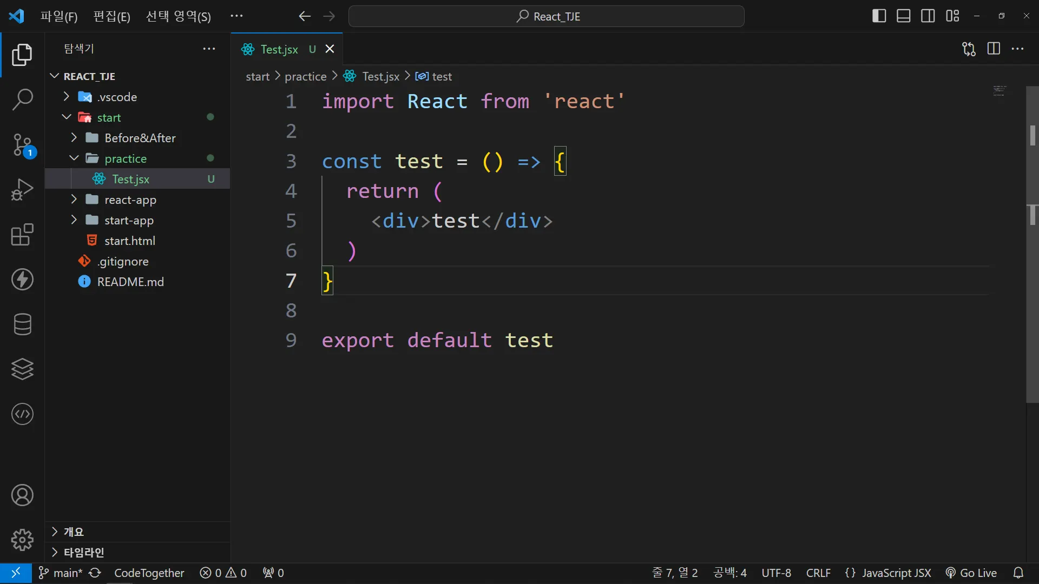The height and width of the screenshot is (584, 1039).
Task: Open the Manage gear settings icon
Action: (x=22, y=540)
